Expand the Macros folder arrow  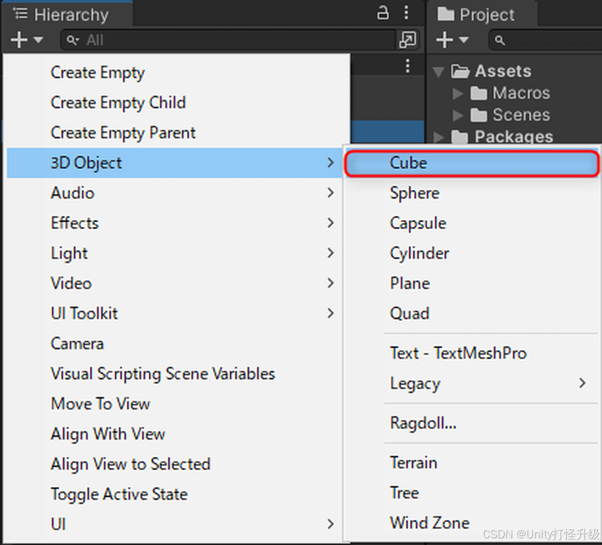pyautogui.click(x=458, y=93)
